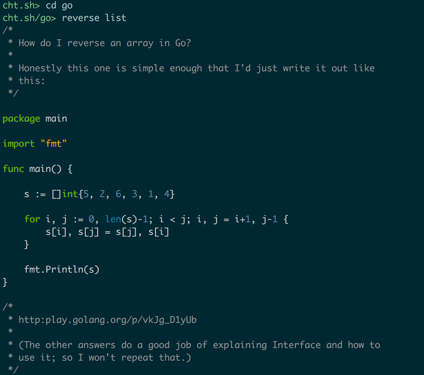Click the "cd go" command text
This screenshot has height=375, width=424.
pyautogui.click(x=59, y=5)
